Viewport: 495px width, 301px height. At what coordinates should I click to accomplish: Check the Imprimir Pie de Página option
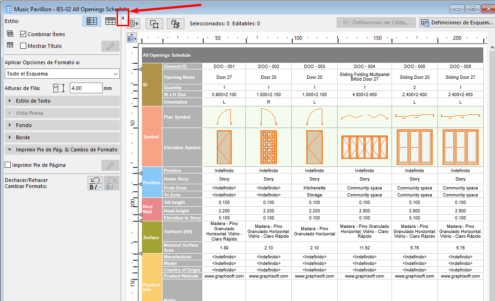coord(7,165)
